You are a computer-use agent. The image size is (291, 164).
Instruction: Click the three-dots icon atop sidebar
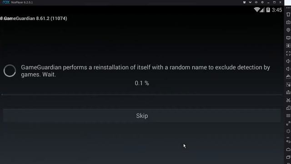288,8
